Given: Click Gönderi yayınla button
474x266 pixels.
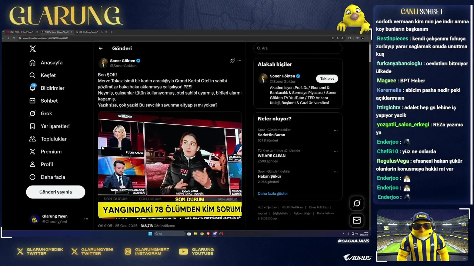Looking at the screenshot, I should [x=56, y=192].
